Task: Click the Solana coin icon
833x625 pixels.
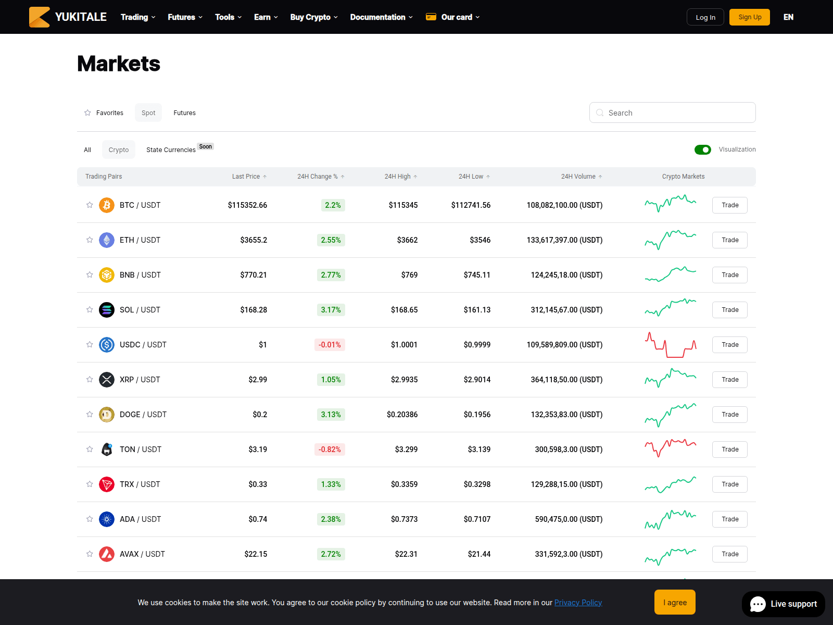Action: [x=107, y=310]
